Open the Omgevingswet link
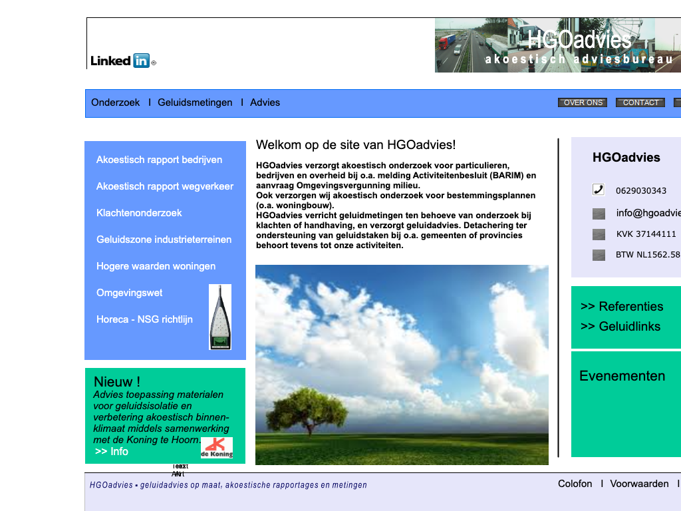Image resolution: width=681 pixels, height=511 pixels. 129,293
